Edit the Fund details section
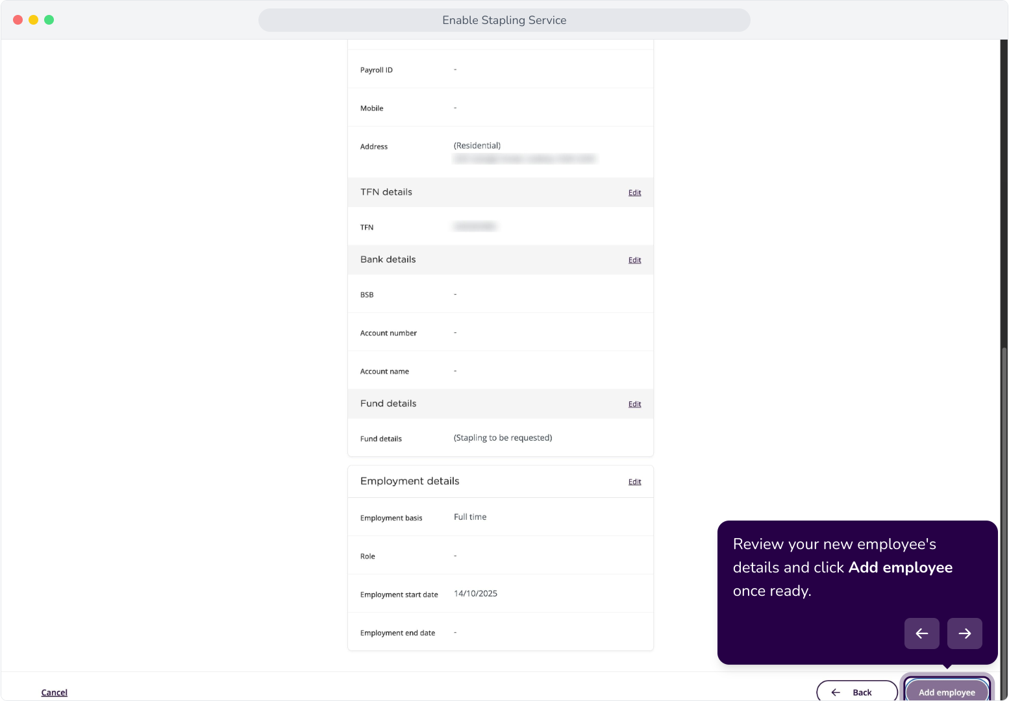The width and height of the screenshot is (1009, 701). point(634,404)
